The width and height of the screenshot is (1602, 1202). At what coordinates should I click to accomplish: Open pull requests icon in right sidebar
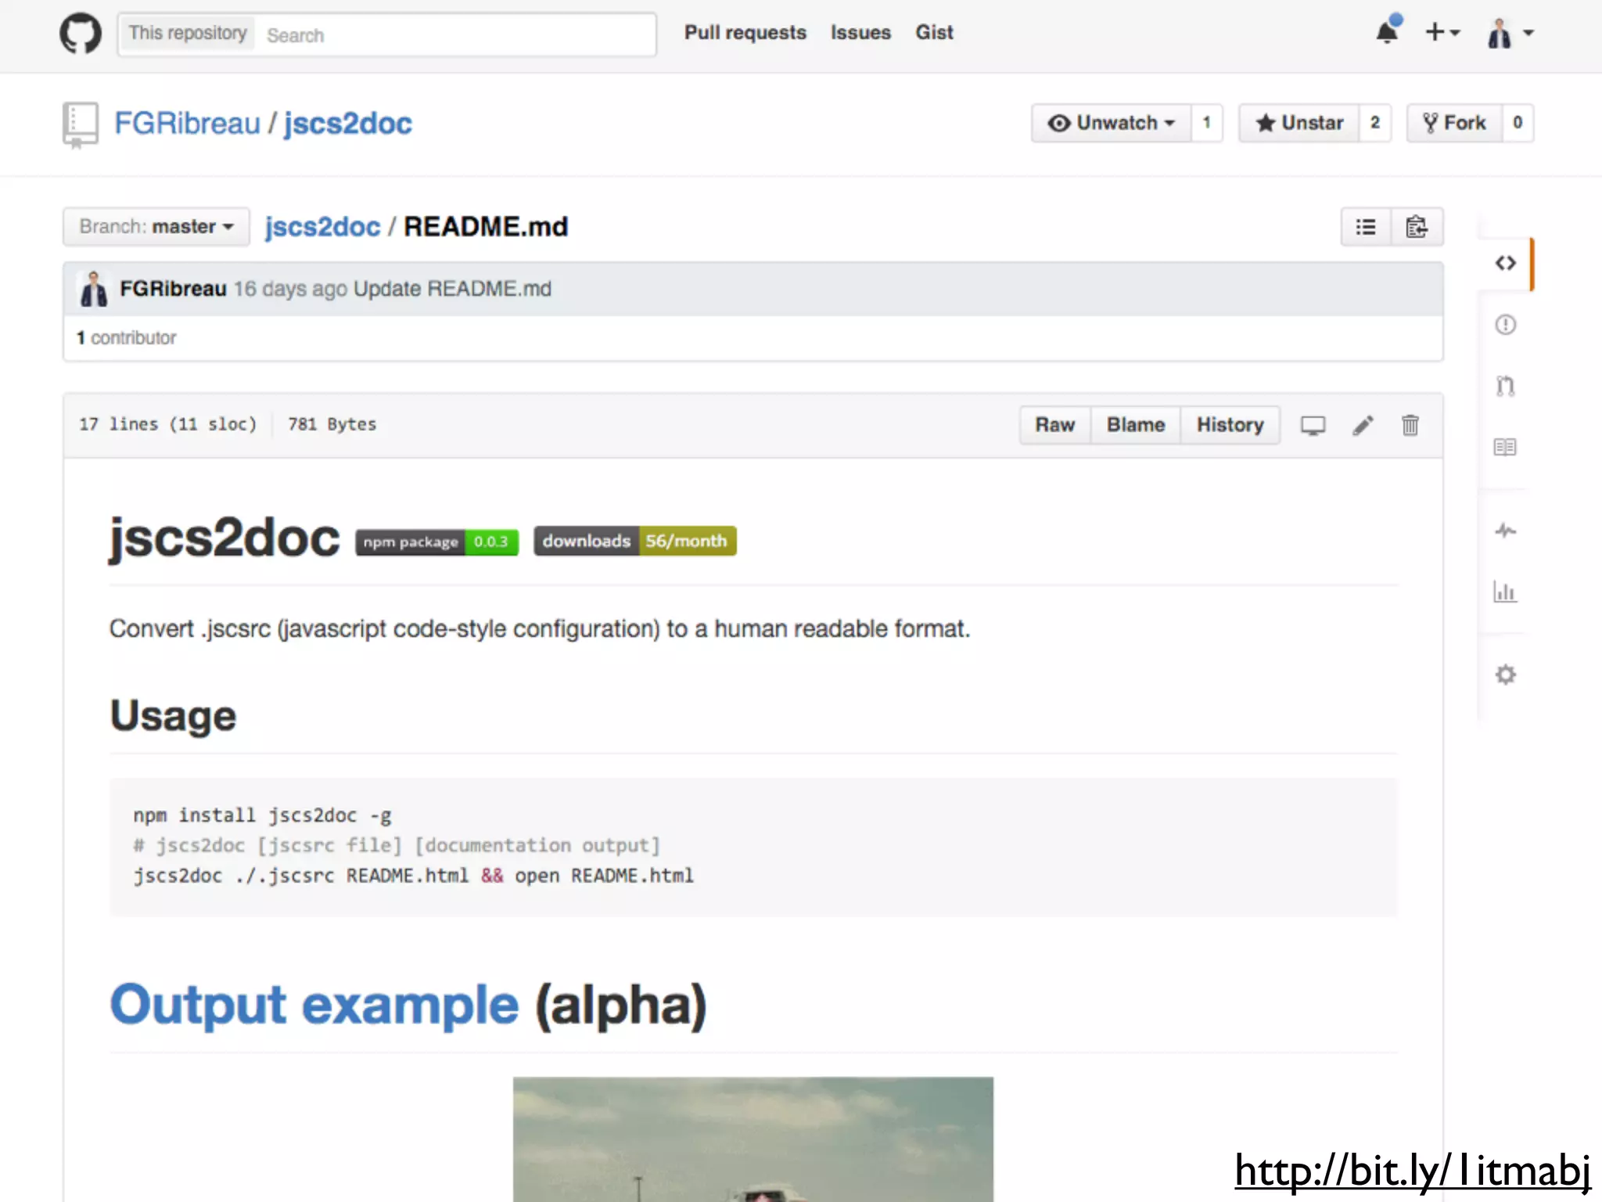coord(1505,386)
